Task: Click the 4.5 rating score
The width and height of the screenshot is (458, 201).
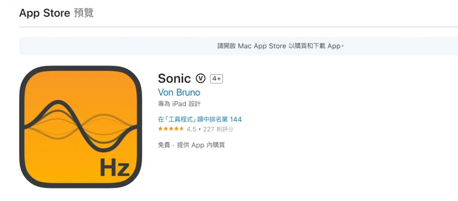Action: click(191, 129)
